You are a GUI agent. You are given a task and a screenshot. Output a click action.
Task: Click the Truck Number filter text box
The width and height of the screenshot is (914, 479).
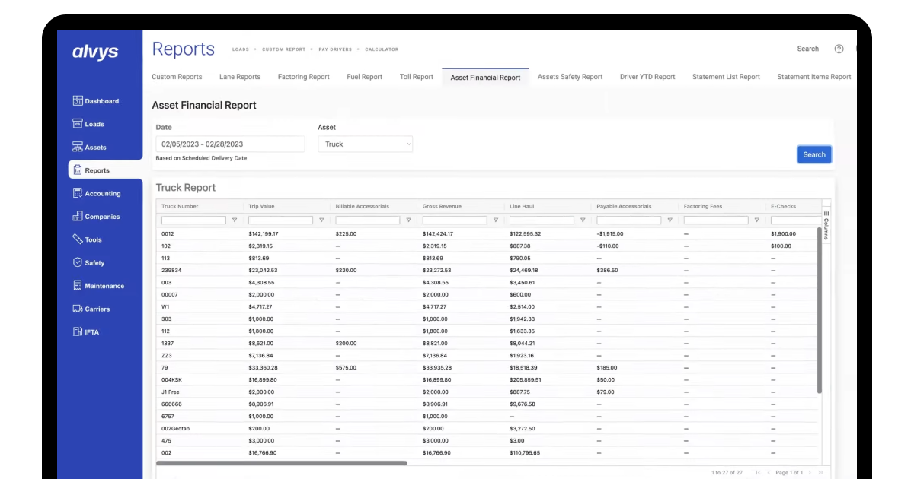click(193, 220)
